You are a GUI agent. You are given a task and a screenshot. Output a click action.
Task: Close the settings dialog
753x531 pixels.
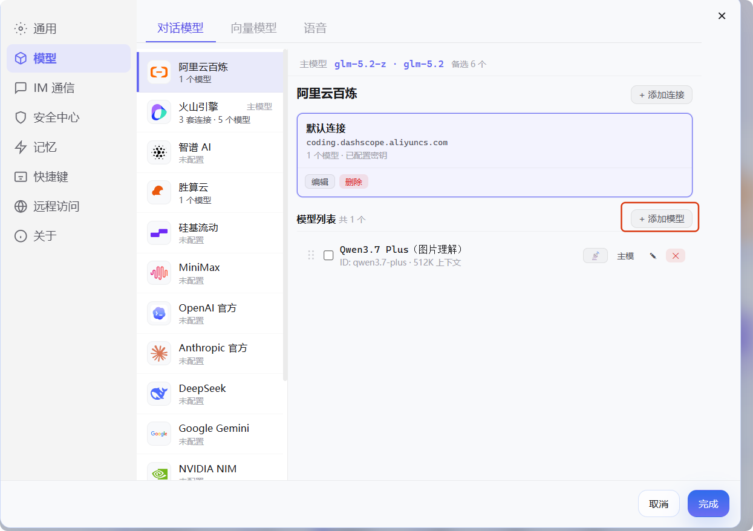point(722,16)
